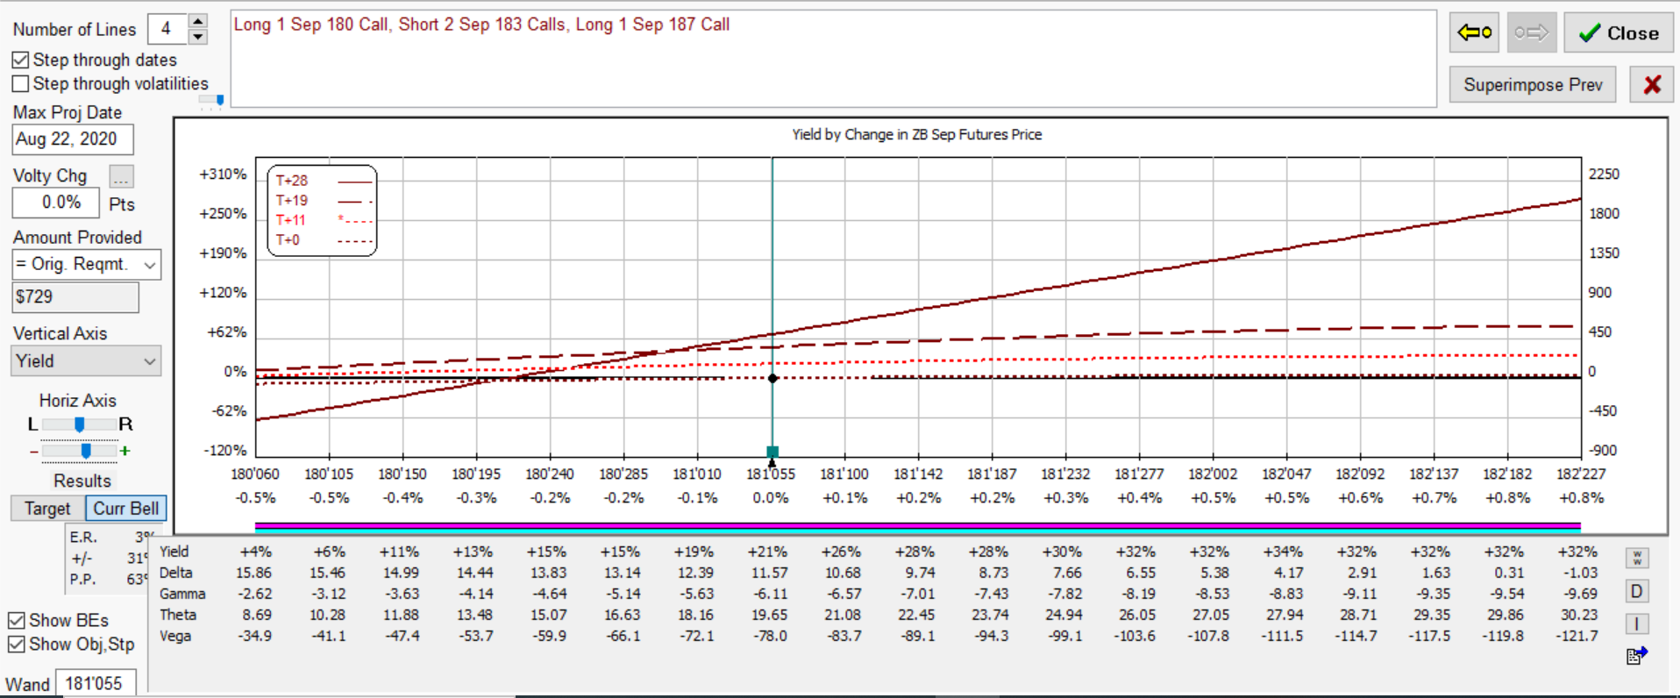Viewport: 1680px width, 698px height.
Task: Click the Yield row label in the table
Action: coord(174,552)
